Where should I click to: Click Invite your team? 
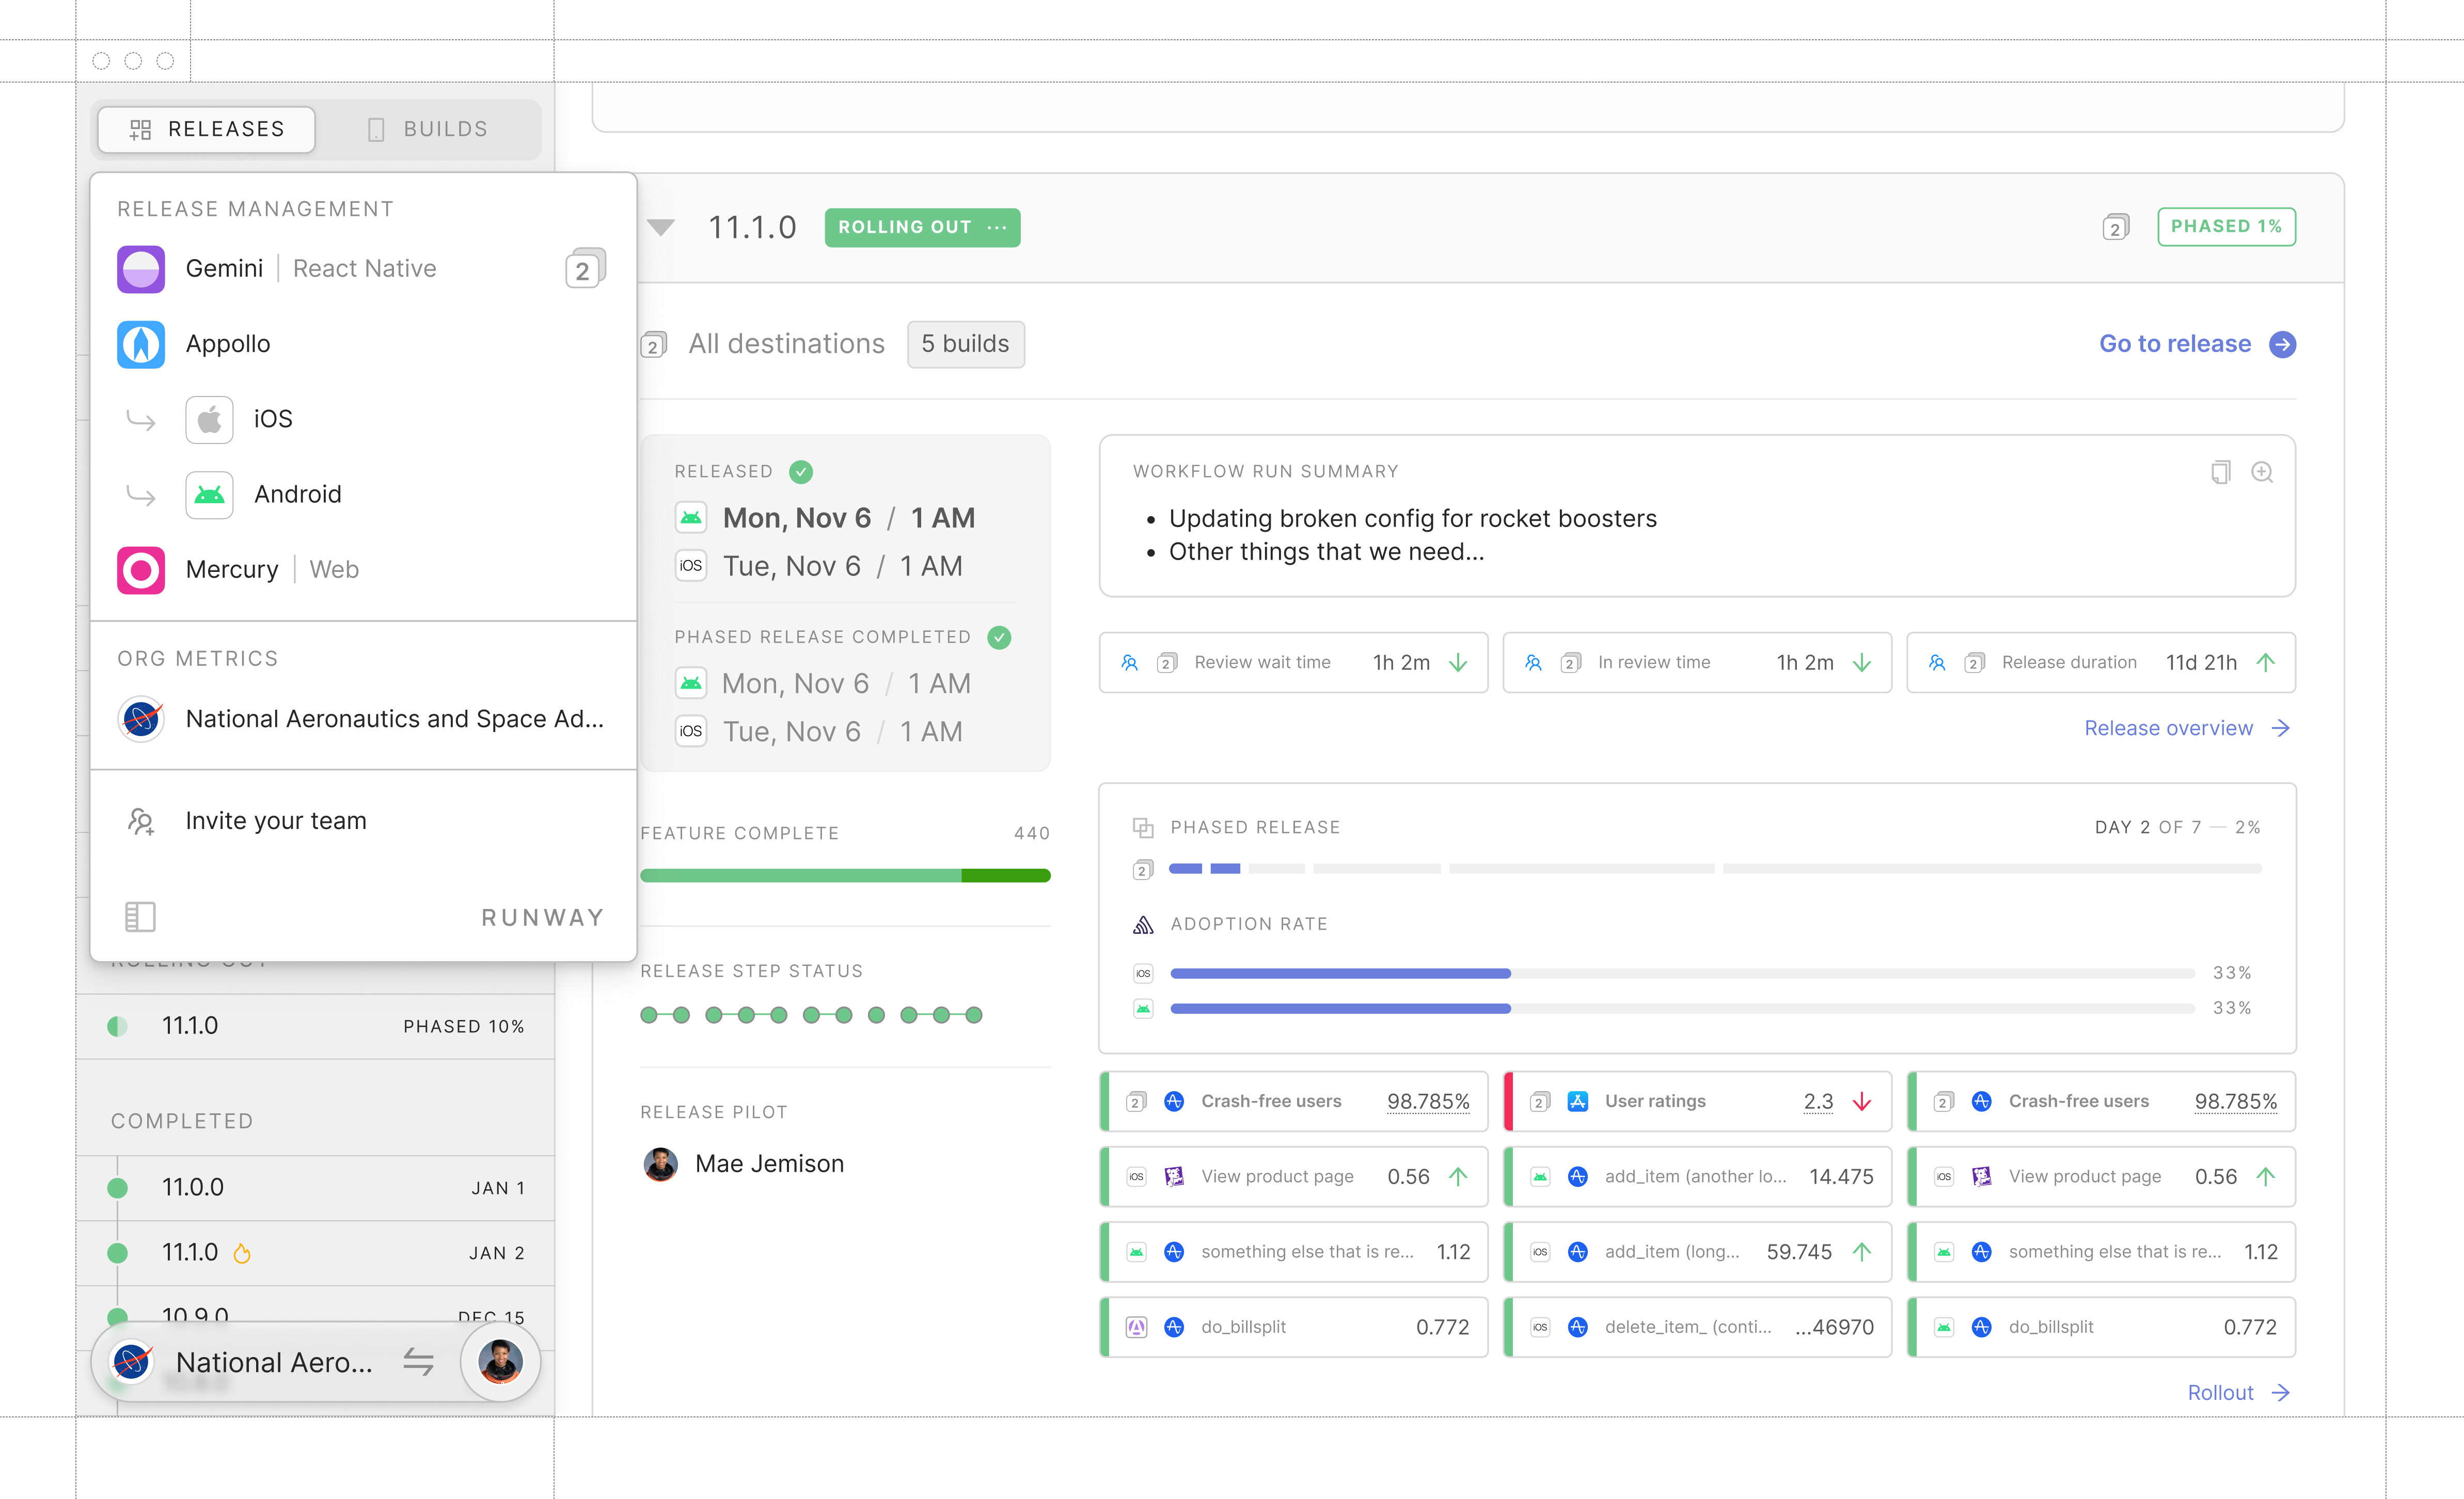pyautogui.click(x=275, y=821)
